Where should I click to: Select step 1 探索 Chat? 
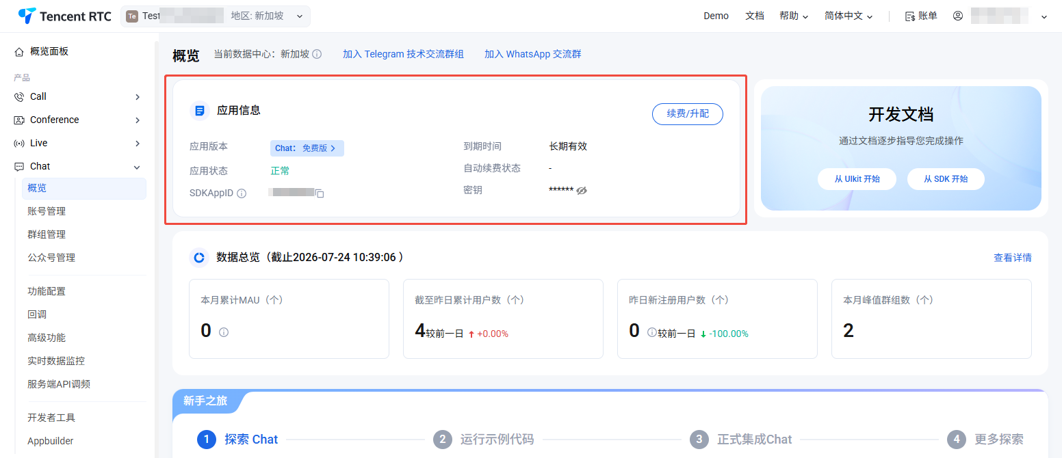237,440
